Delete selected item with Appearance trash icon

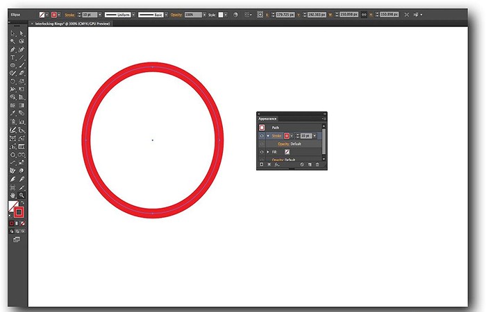point(318,164)
